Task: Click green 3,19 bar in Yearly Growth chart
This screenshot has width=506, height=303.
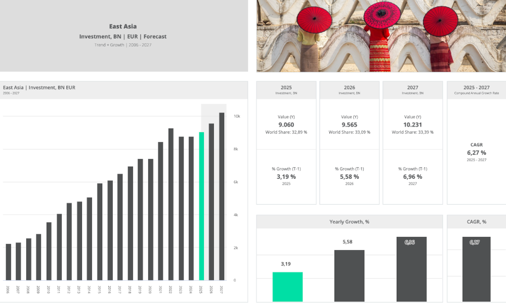Action: 287,286
